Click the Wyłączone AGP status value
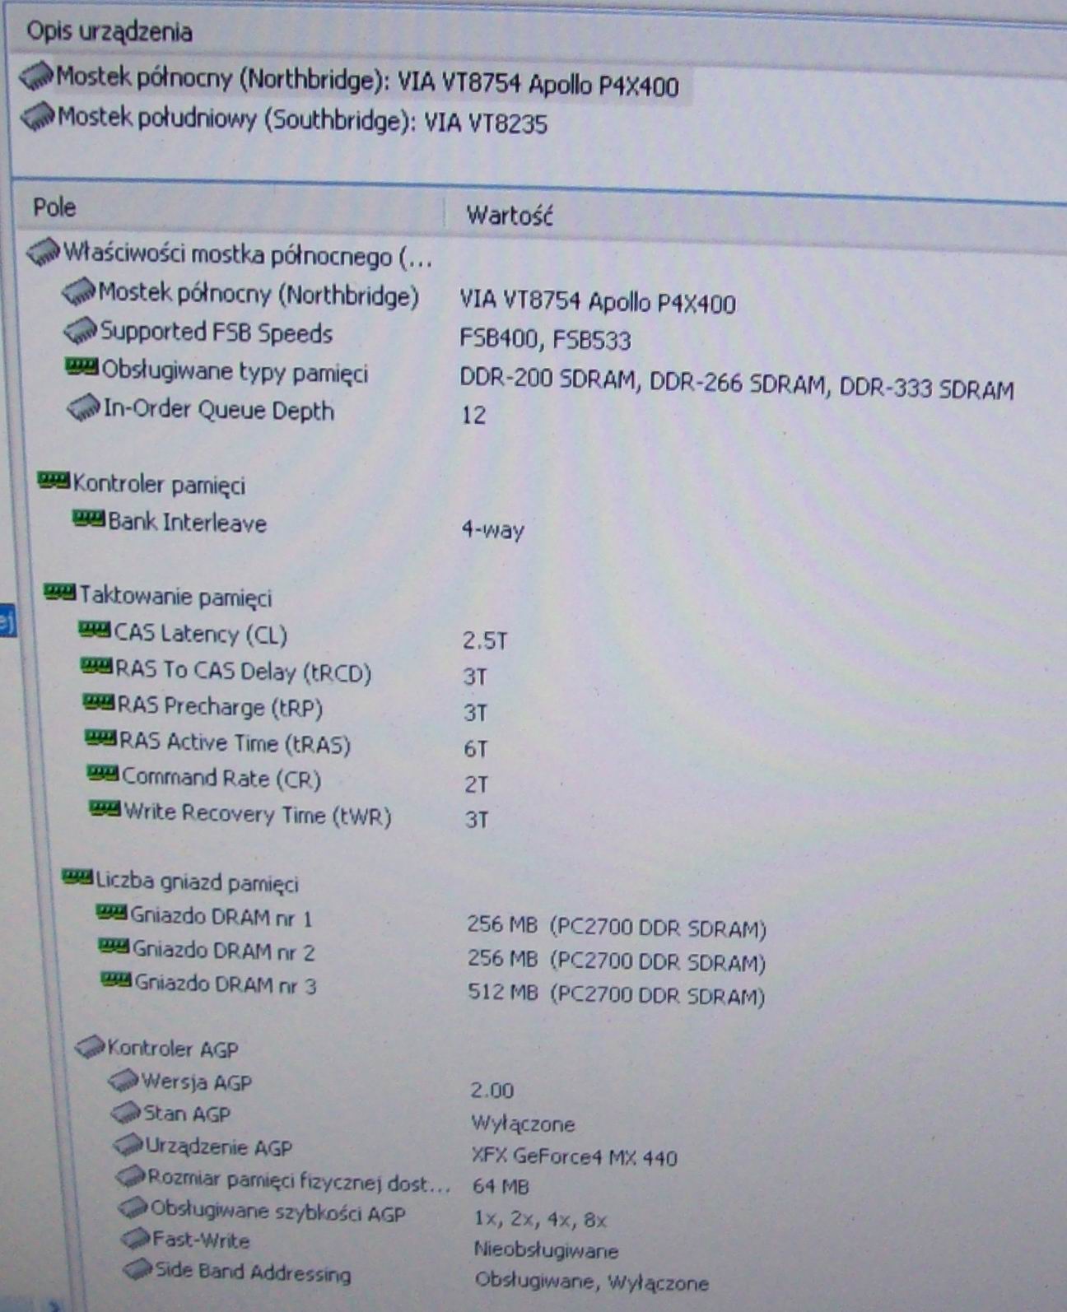Viewport: 1067px width, 1312px height. coord(523,1124)
